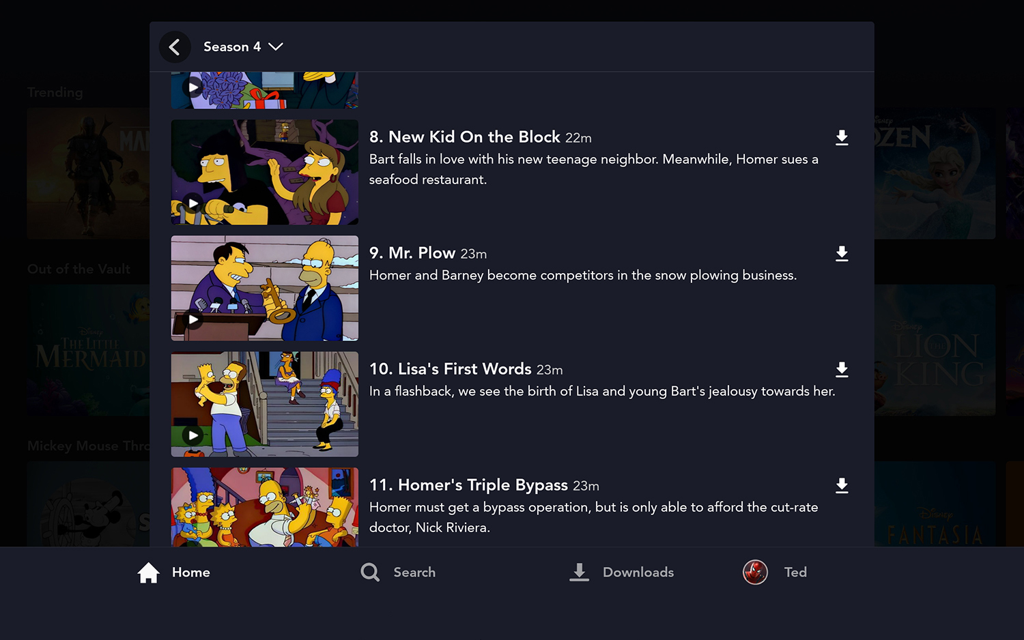Play the Mr. Plow episode
The height and width of the screenshot is (640, 1024).
coord(193,319)
